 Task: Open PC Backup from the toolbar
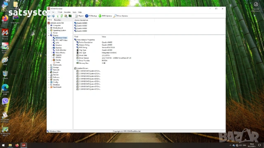pos(91,16)
